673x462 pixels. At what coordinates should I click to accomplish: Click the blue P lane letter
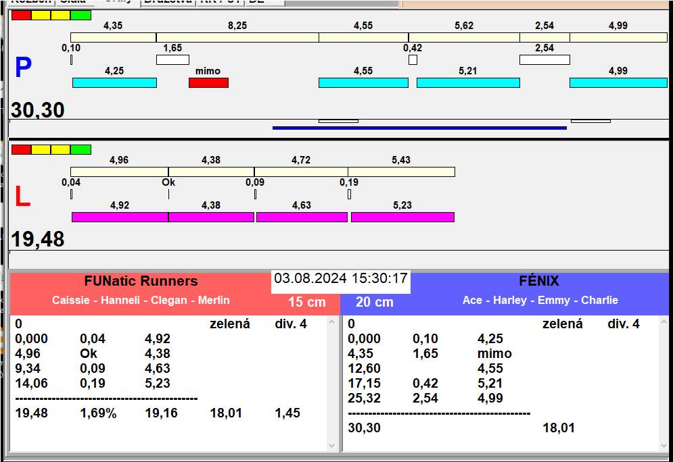23,68
